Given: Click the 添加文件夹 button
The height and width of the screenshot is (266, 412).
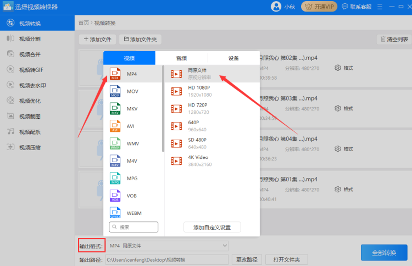Looking at the screenshot, I should (140, 40).
